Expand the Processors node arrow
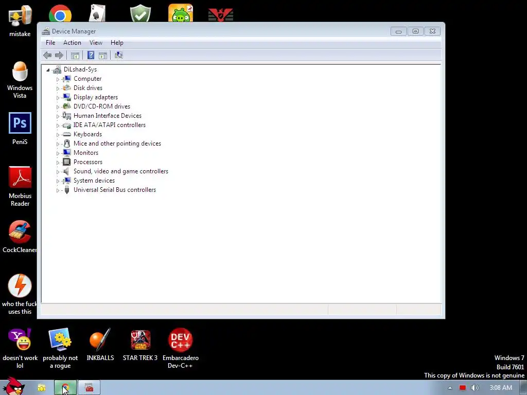 [58, 163]
